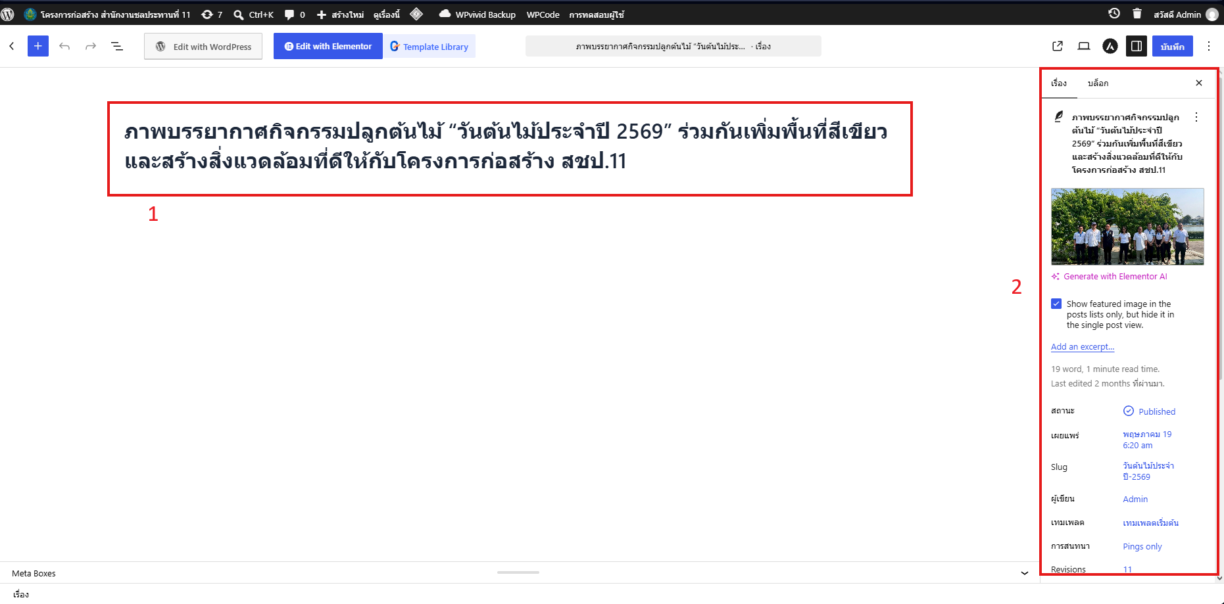Open the Template Library
Screen dimensions: 1224x604
pyautogui.click(x=429, y=46)
